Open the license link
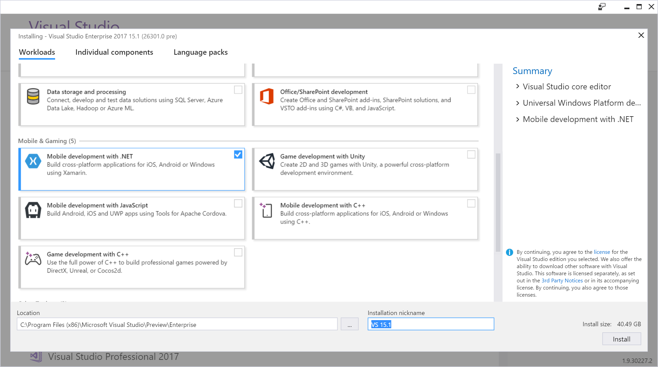 [x=602, y=252]
